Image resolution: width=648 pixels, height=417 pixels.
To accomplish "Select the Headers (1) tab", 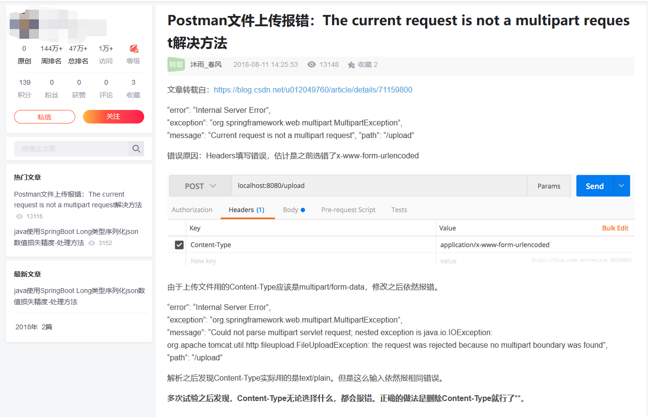I will tap(247, 210).
